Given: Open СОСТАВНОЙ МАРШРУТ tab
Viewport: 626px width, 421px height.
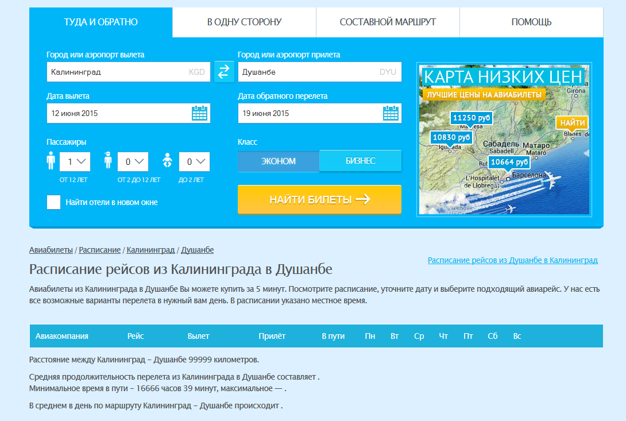Looking at the screenshot, I should coord(388,22).
